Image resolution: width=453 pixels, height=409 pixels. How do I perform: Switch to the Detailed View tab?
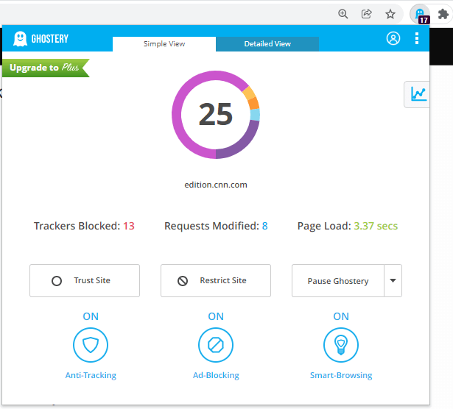267,44
